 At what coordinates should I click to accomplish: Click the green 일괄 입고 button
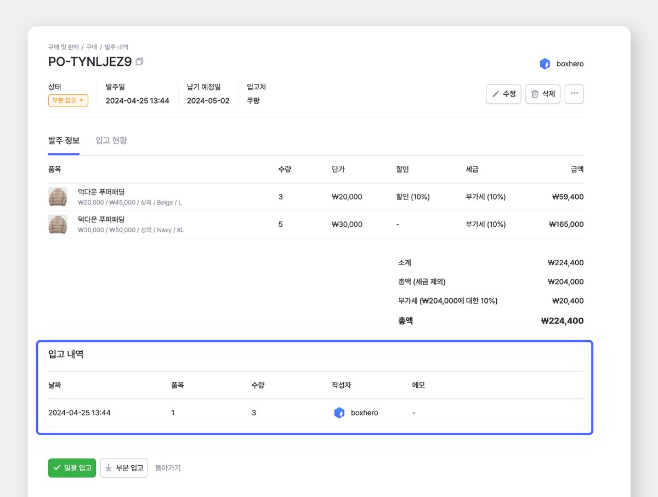[72, 468]
